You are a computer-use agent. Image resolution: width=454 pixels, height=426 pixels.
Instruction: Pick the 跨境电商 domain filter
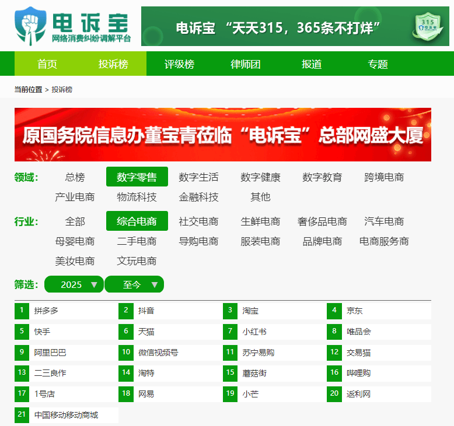384,177
